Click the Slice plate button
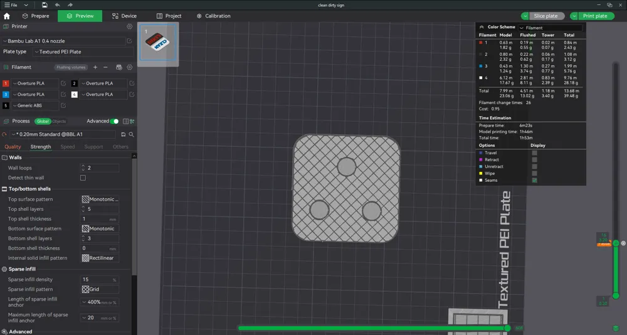Image resolution: width=627 pixels, height=335 pixels. (545, 16)
